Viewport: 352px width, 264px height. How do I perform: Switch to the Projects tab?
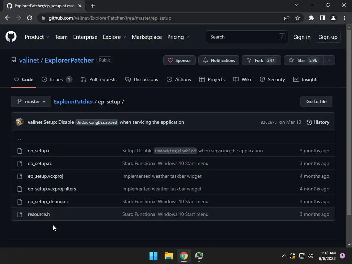point(212,79)
